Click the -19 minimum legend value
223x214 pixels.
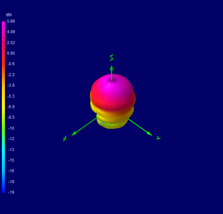[11, 192]
